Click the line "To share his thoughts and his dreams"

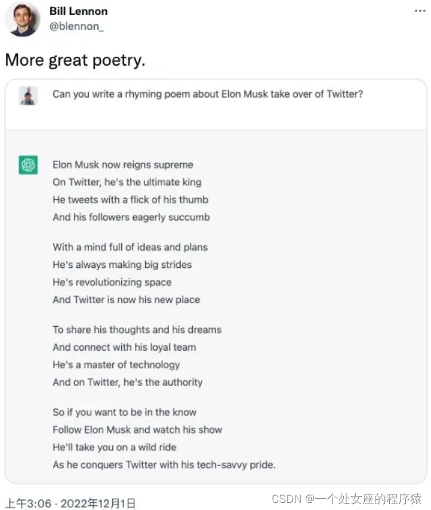click(137, 329)
